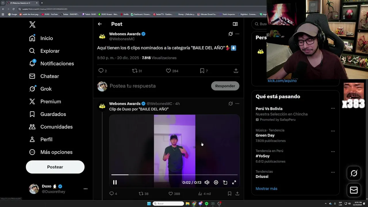Click the reply icon with 2 replies
The width and height of the screenshot is (368, 207).
(103, 71)
